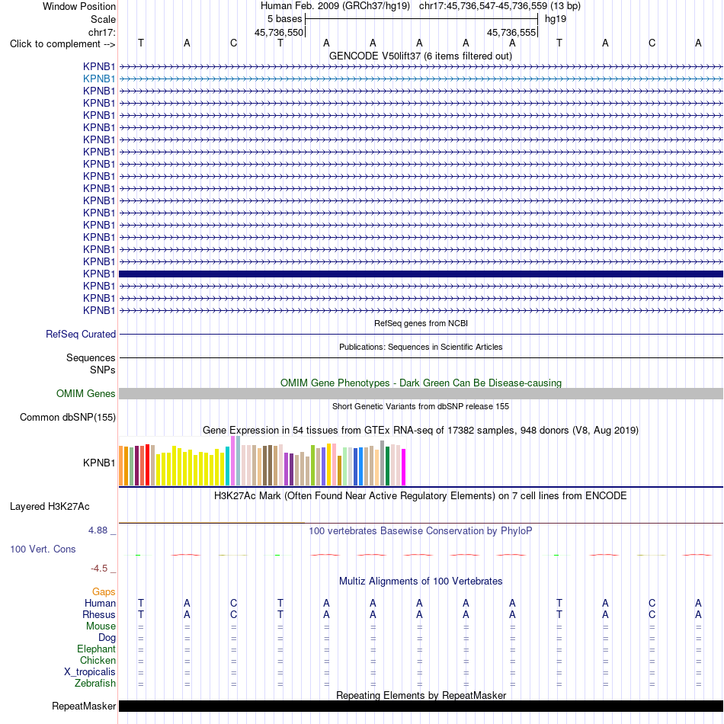Screen dimensions: 724x724
Task: Select the light-blue highlighted KPNB1 transcript label
Action: point(99,79)
